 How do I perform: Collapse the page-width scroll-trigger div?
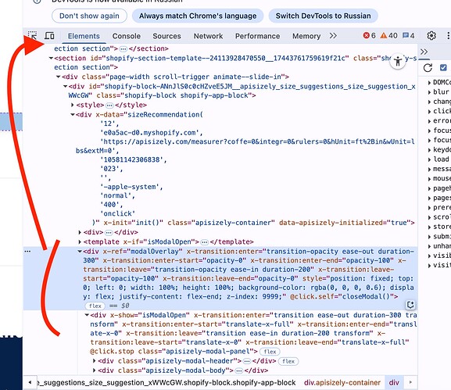[x=59, y=77]
